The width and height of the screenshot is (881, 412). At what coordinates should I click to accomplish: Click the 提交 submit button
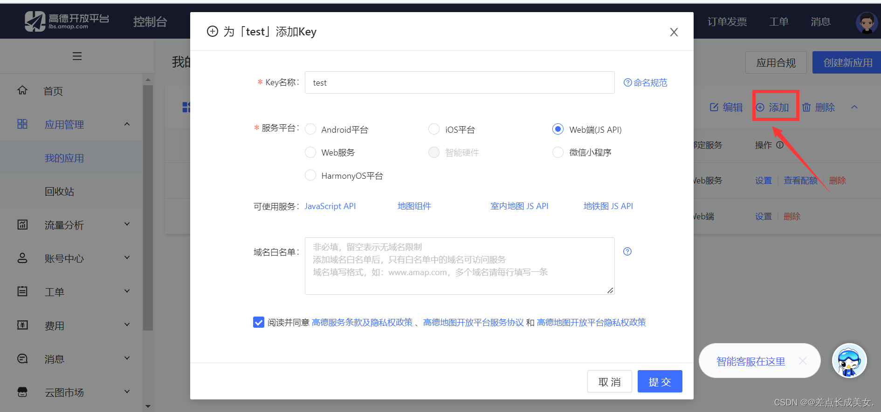click(x=660, y=381)
